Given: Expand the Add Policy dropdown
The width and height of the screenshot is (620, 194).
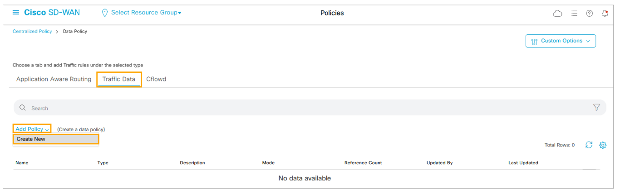Looking at the screenshot, I should pyautogui.click(x=32, y=129).
